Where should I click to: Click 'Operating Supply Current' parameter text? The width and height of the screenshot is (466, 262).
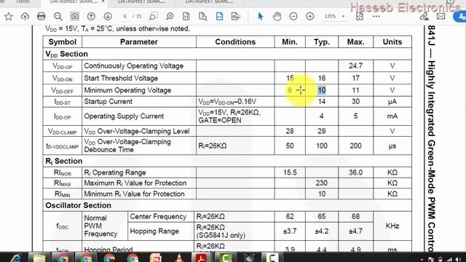[x=124, y=116]
